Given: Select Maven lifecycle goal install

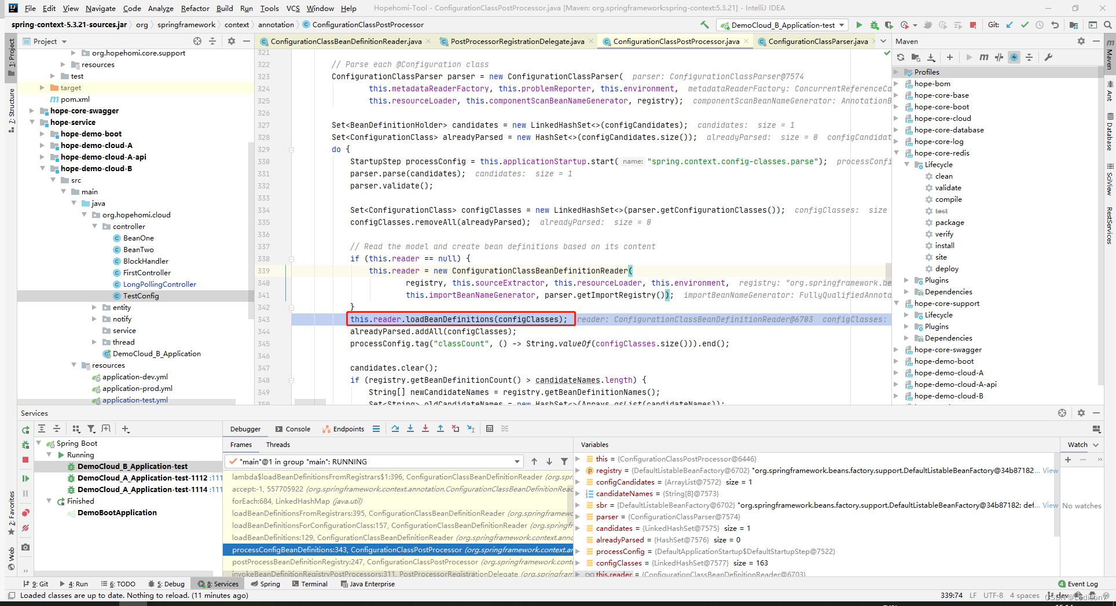Looking at the screenshot, I should (945, 246).
